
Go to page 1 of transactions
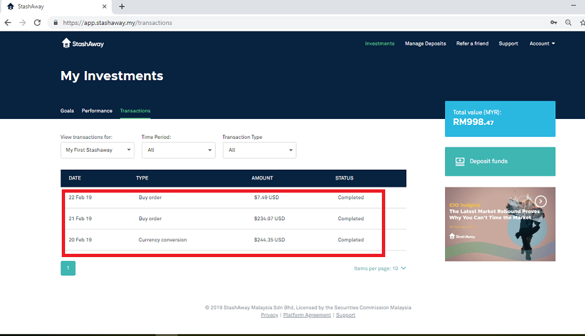coord(68,268)
